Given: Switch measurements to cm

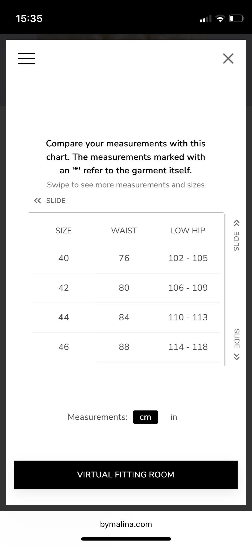Looking at the screenshot, I should 145,417.
